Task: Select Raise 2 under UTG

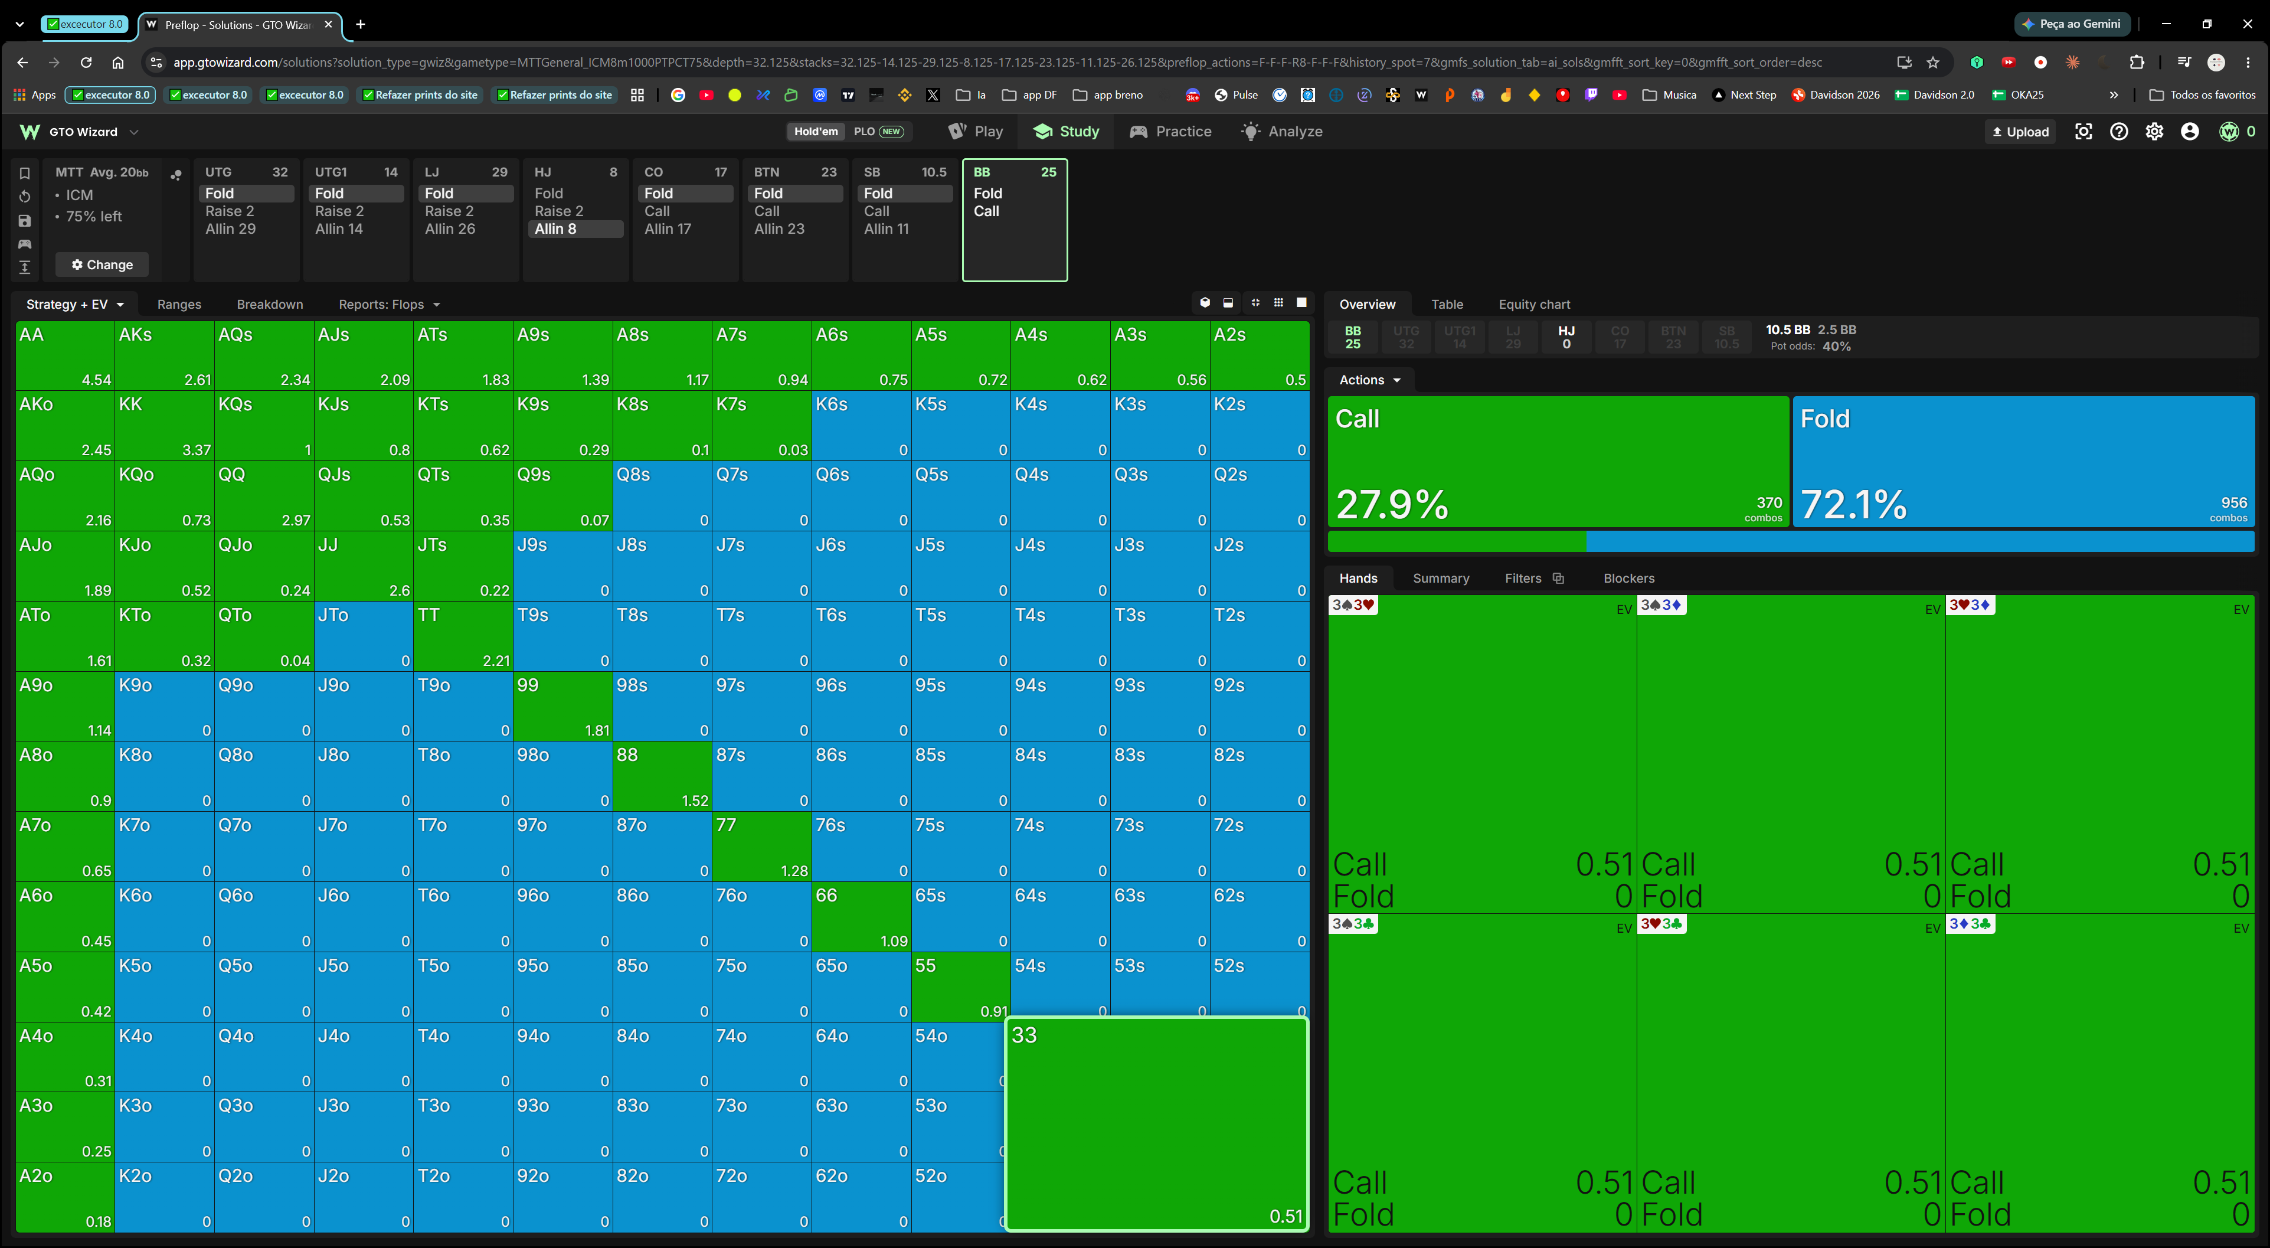Action: 246,211
